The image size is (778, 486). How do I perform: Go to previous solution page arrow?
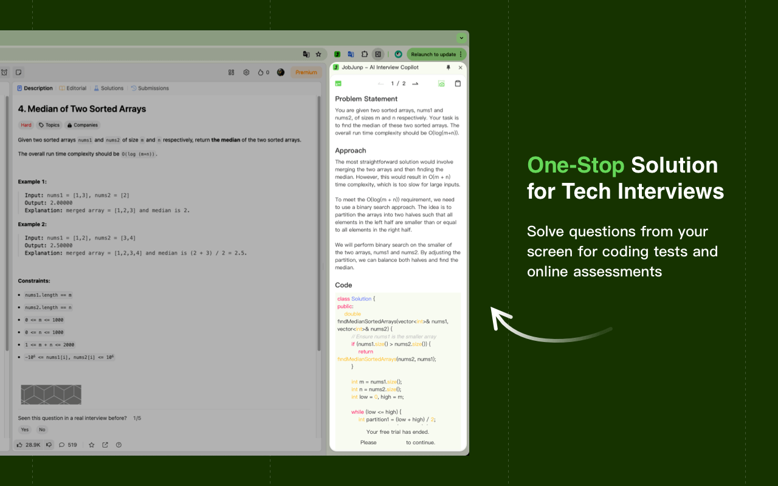(380, 83)
